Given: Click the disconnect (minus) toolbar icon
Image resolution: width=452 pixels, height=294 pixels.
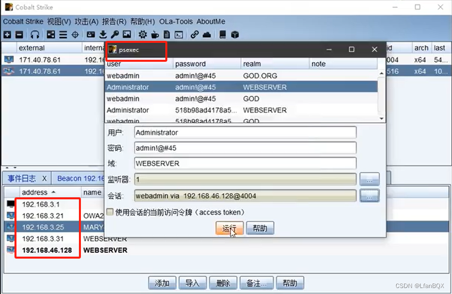Looking at the screenshot, I should click(x=19, y=35).
